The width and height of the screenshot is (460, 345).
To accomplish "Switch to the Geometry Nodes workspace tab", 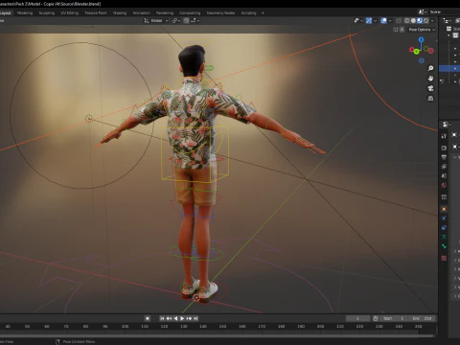I will 220,13.
